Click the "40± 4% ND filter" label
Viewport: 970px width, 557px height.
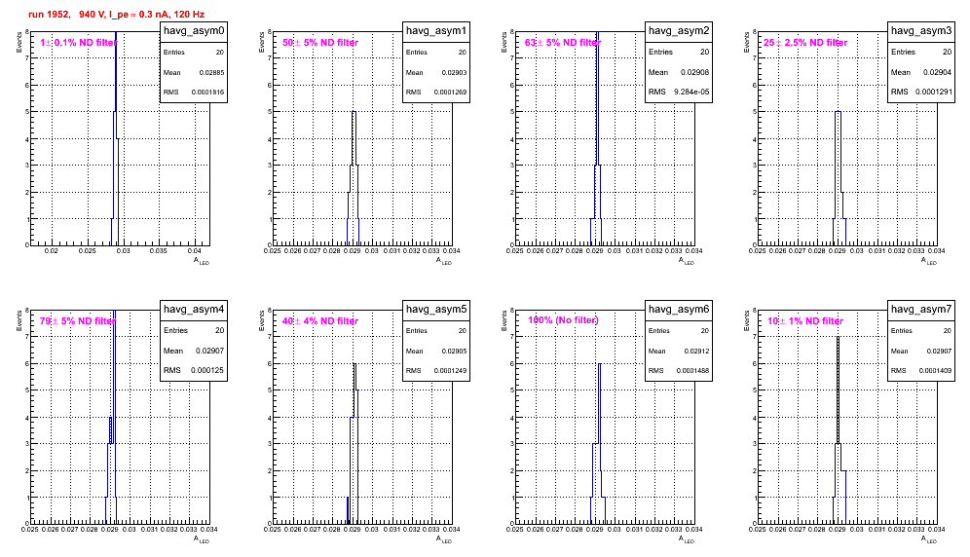tap(320, 321)
